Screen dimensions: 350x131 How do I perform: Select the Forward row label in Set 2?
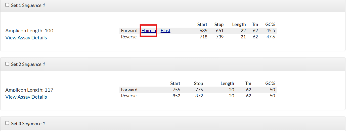[129, 90]
